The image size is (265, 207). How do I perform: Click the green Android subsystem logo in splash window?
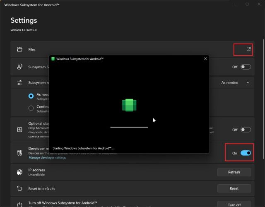[x=129, y=105]
